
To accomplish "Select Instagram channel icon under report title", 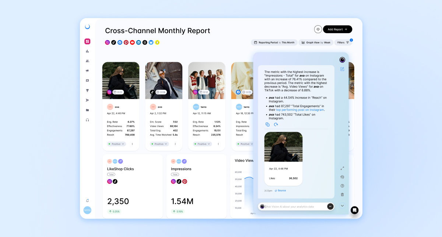I will coord(108,42).
